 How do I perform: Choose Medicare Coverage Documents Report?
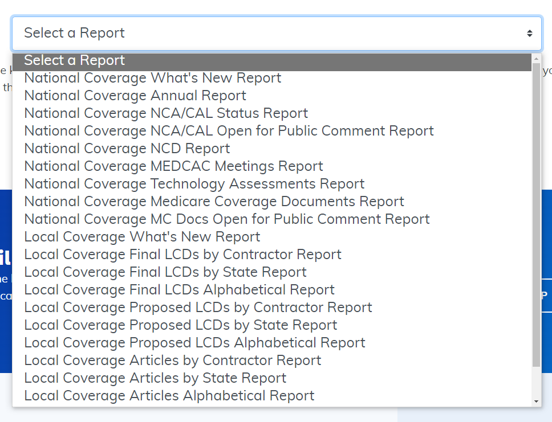214,202
